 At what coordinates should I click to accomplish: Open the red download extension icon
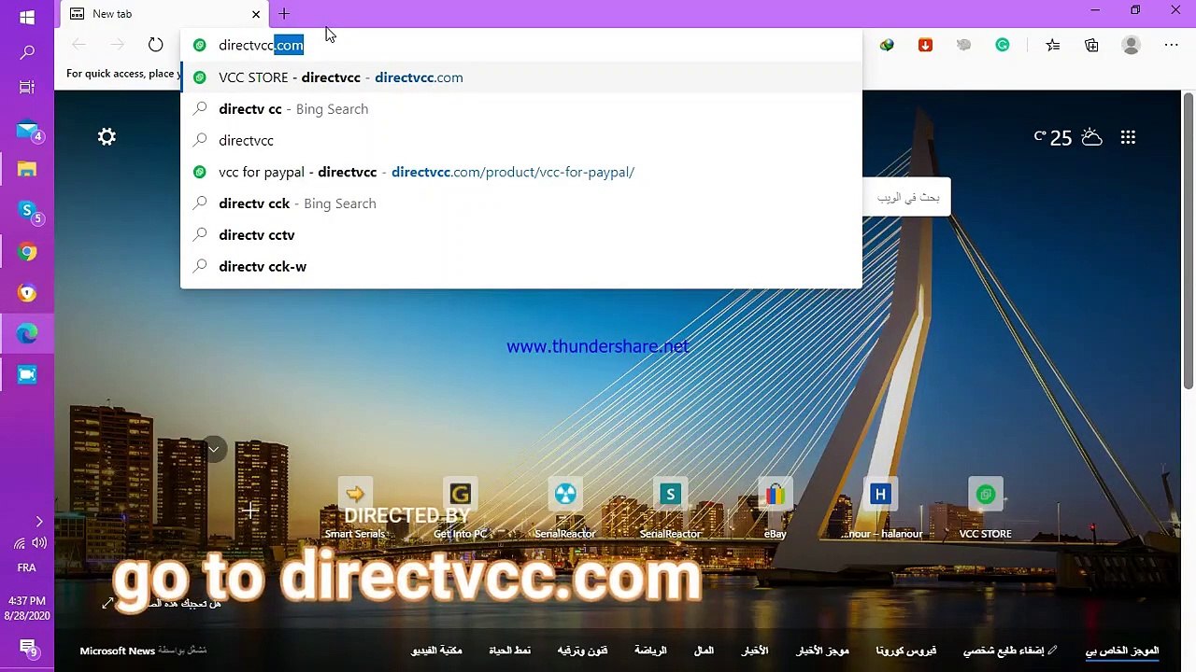[925, 45]
